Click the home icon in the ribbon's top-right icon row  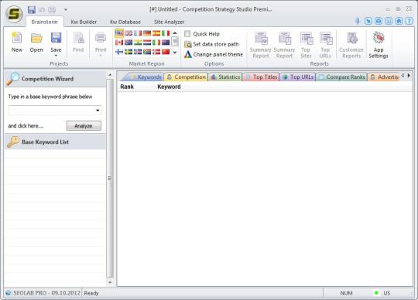tap(399, 21)
